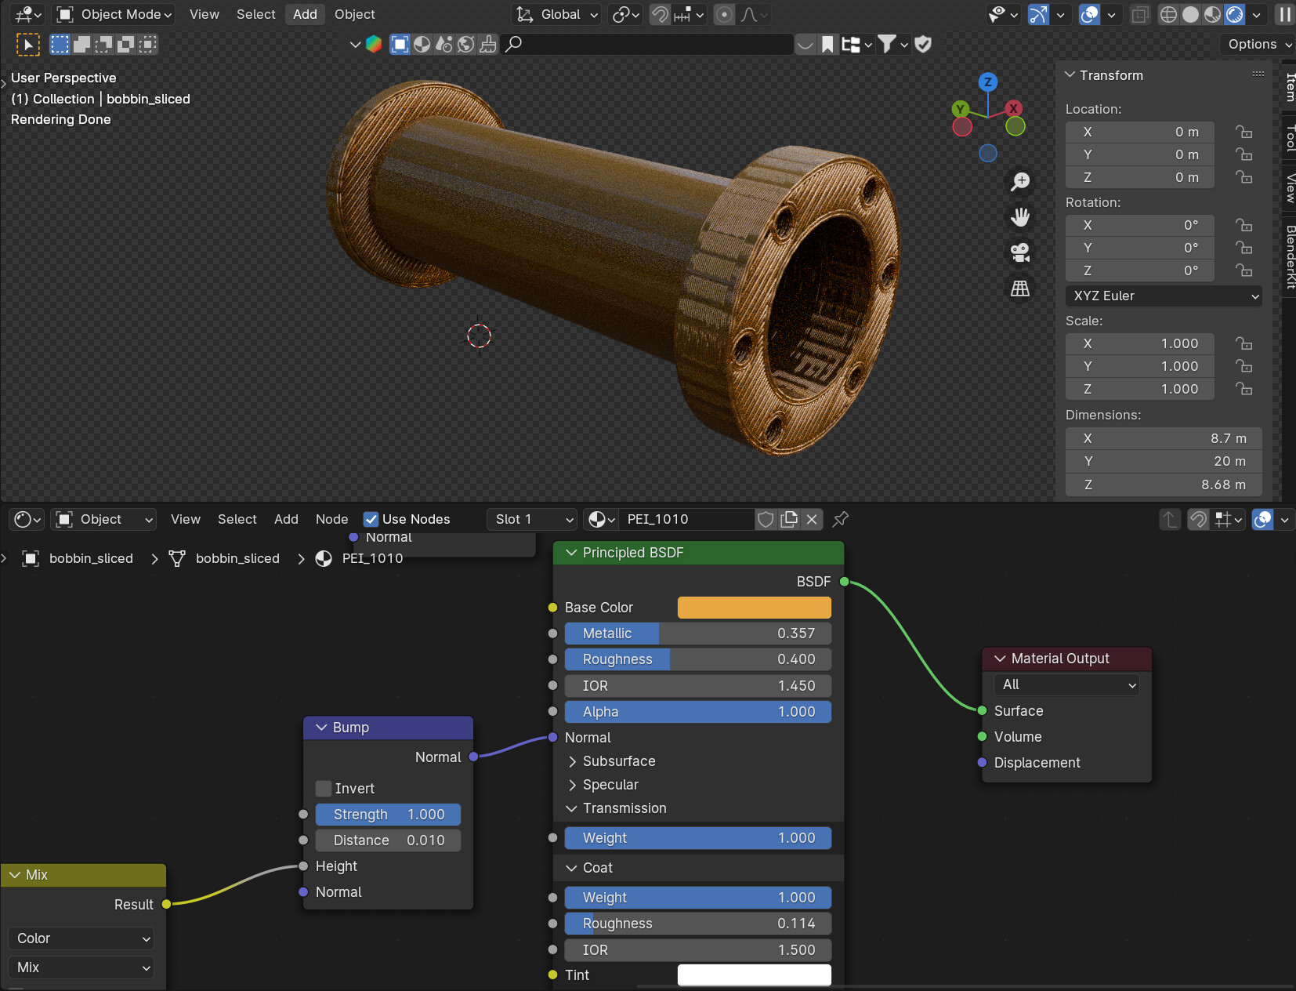The image size is (1296, 991).
Task: Click the fake user shield for PEI_1010
Action: (766, 519)
